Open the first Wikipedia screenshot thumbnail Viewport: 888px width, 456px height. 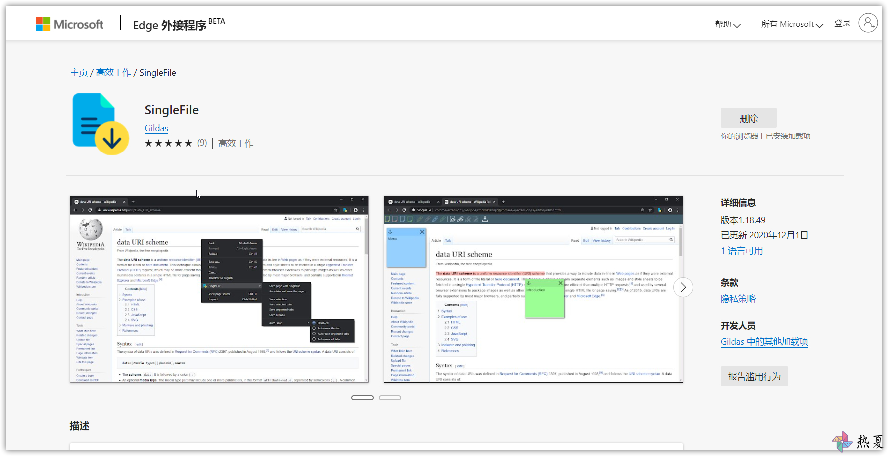[219, 289]
